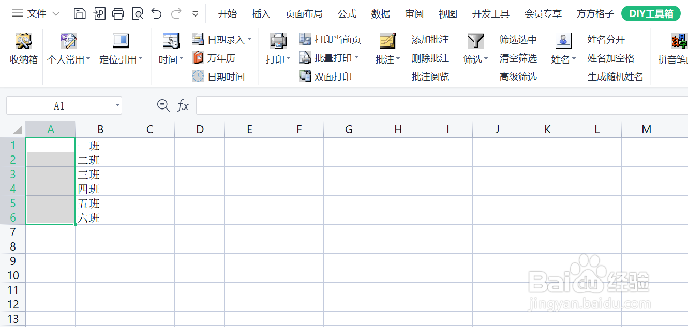Select column C header
The image size is (688, 327).
click(150, 129)
